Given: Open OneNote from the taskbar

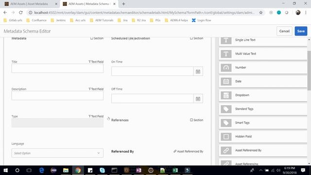Looking at the screenshot, I should coord(138,170).
